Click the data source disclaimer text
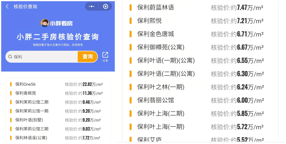The height and width of the screenshot is (144, 286). pos(58,45)
